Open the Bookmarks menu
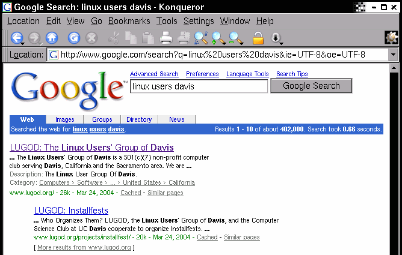Image resolution: width=402 pixels, height=255 pixels. pyautogui.click(x=129, y=21)
